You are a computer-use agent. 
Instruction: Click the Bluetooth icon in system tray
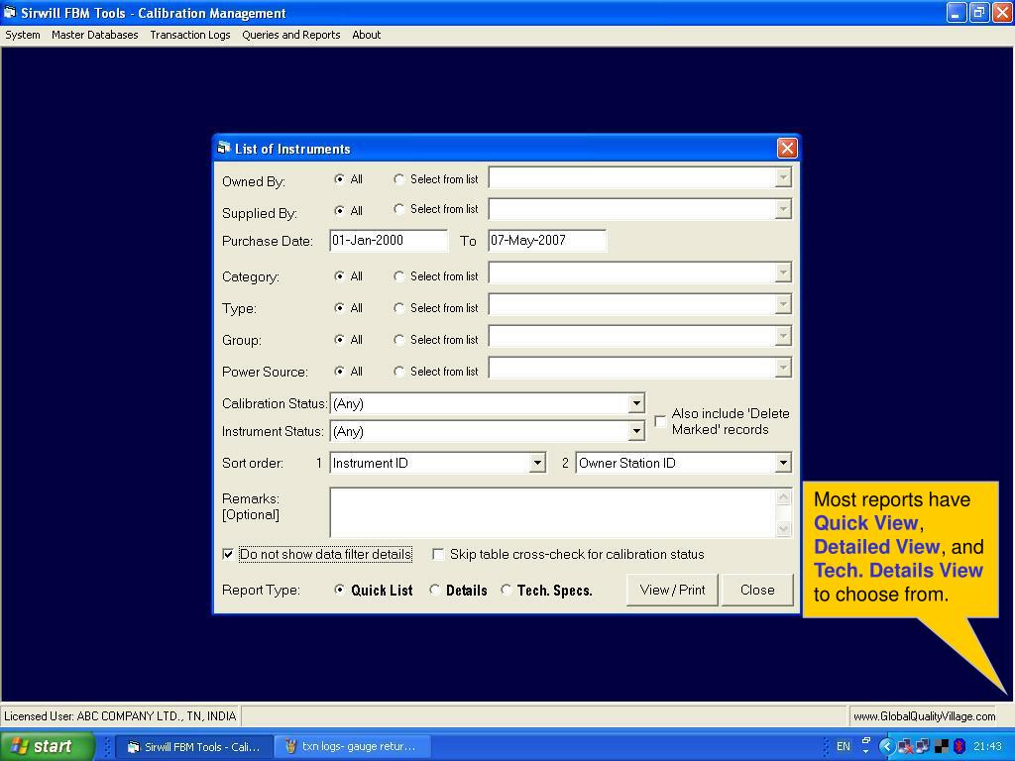(x=959, y=746)
